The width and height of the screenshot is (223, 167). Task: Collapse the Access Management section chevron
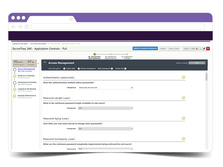coord(45,62)
